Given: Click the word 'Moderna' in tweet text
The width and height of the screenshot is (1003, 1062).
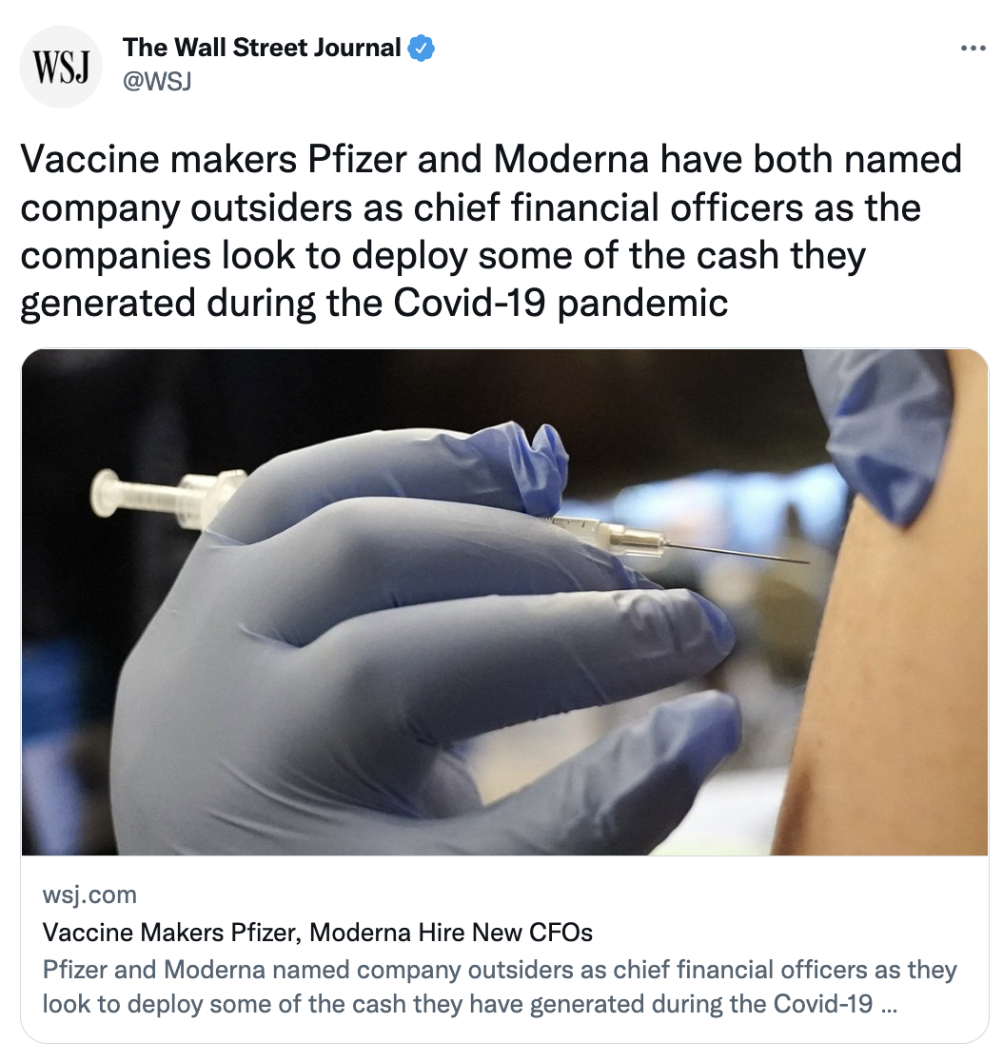Looking at the screenshot, I should (571, 159).
